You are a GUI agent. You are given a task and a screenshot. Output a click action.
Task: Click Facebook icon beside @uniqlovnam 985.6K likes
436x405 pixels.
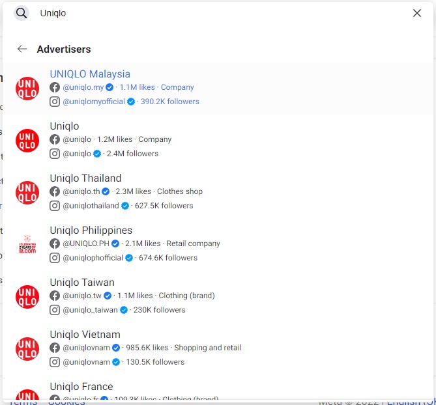55,348
